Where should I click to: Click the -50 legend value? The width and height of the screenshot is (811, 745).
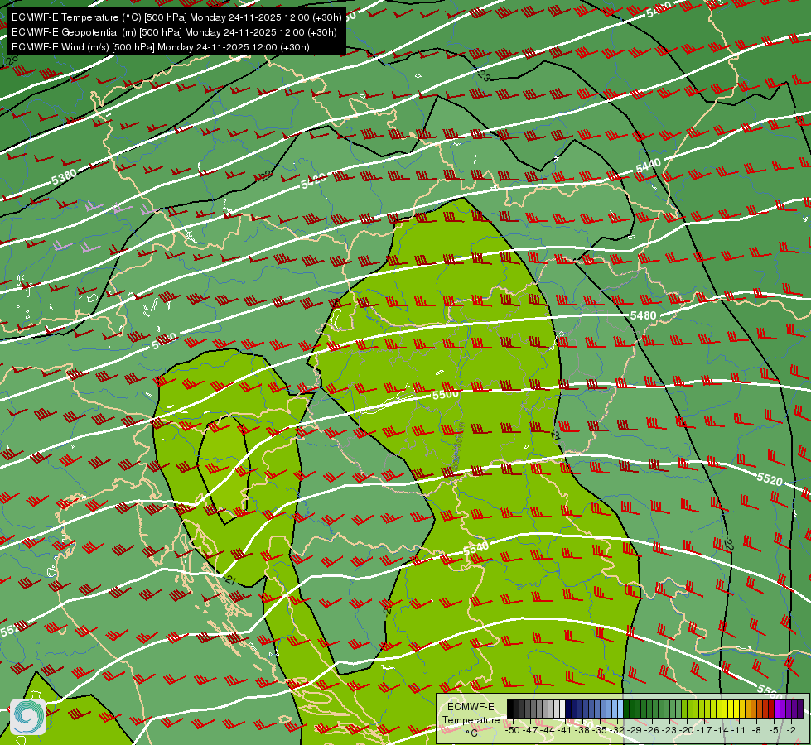point(512,731)
